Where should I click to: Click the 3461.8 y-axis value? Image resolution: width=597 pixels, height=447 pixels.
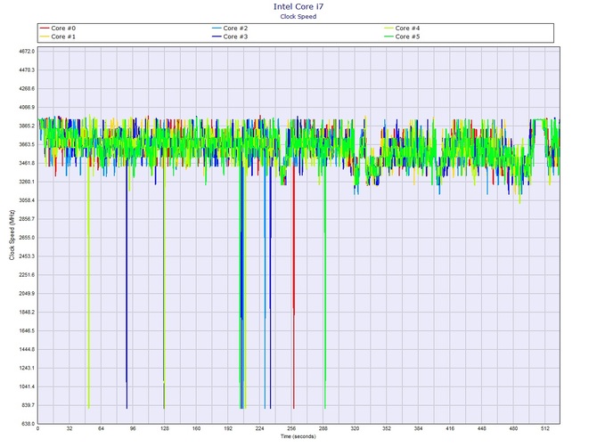click(27, 163)
